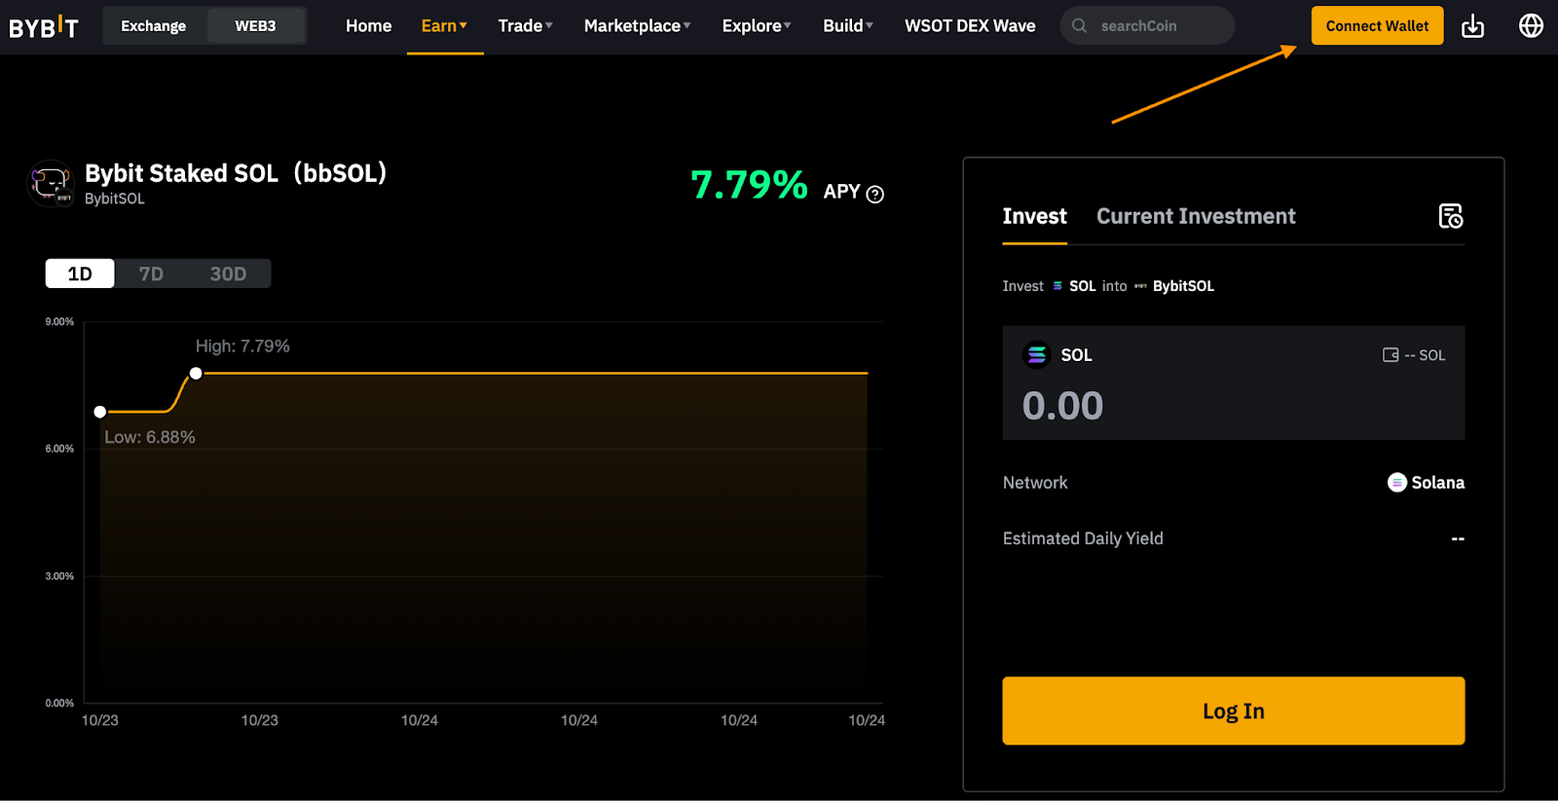Click the APY help question icon
The height and width of the screenshot is (801, 1558).
[874, 194]
